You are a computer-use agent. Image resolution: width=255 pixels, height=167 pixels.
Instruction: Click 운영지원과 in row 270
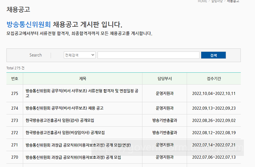(x=165, y=157)
